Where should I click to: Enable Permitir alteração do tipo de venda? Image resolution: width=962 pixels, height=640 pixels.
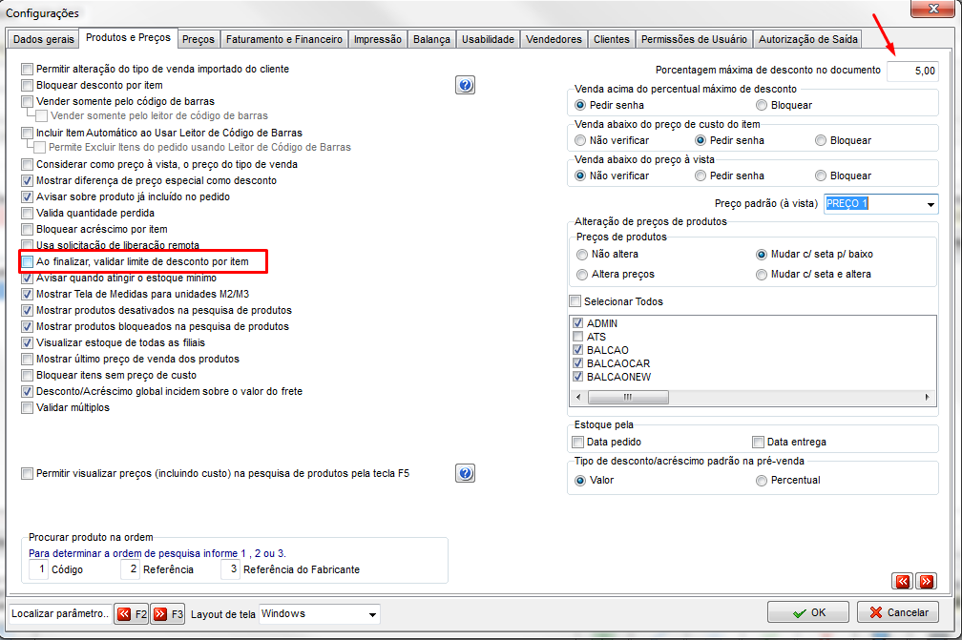coord(27,69)
